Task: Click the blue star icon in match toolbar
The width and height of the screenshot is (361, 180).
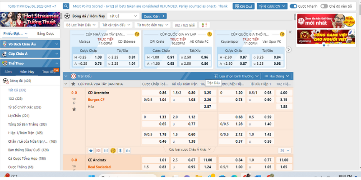Action: [x=91, y=150]
